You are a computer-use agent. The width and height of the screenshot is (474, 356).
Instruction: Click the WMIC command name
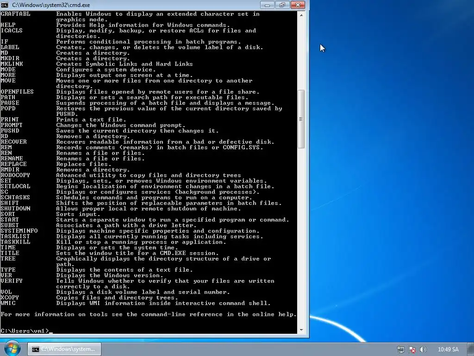point(8,303)
